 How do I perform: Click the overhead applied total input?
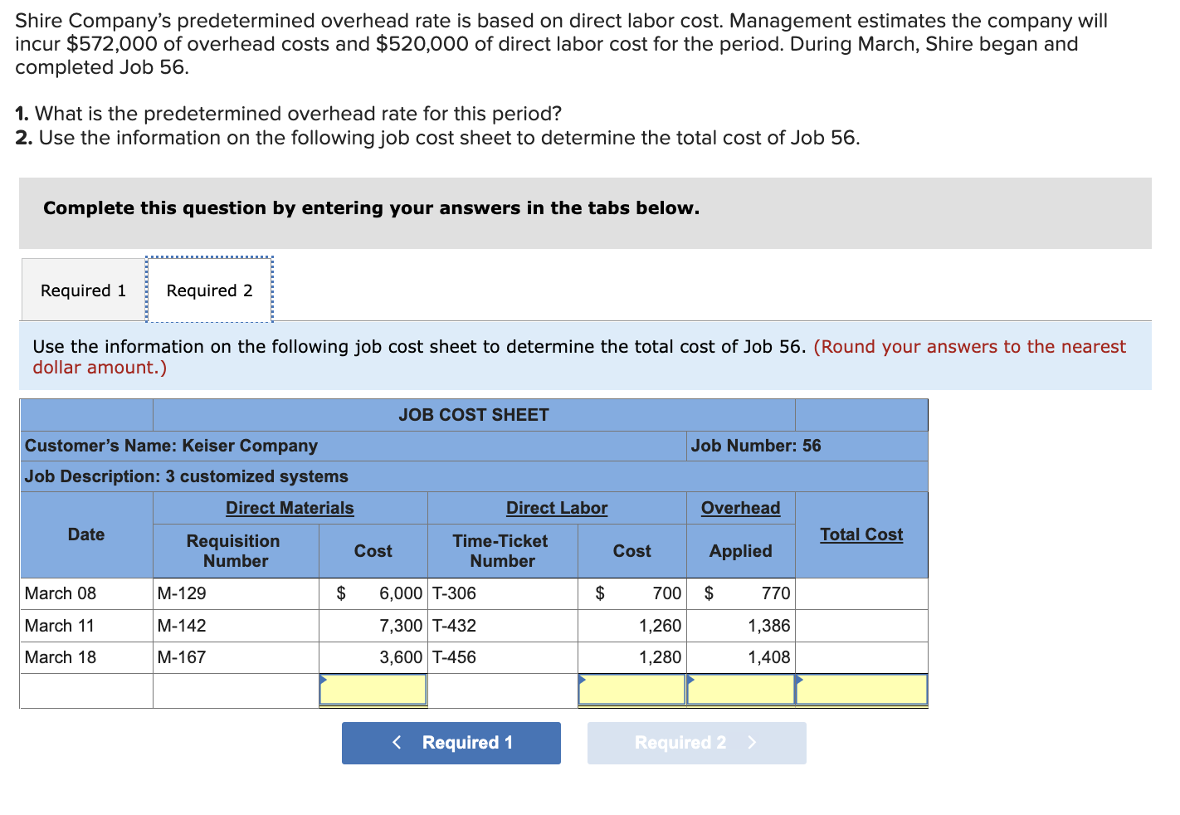[741, 690]
